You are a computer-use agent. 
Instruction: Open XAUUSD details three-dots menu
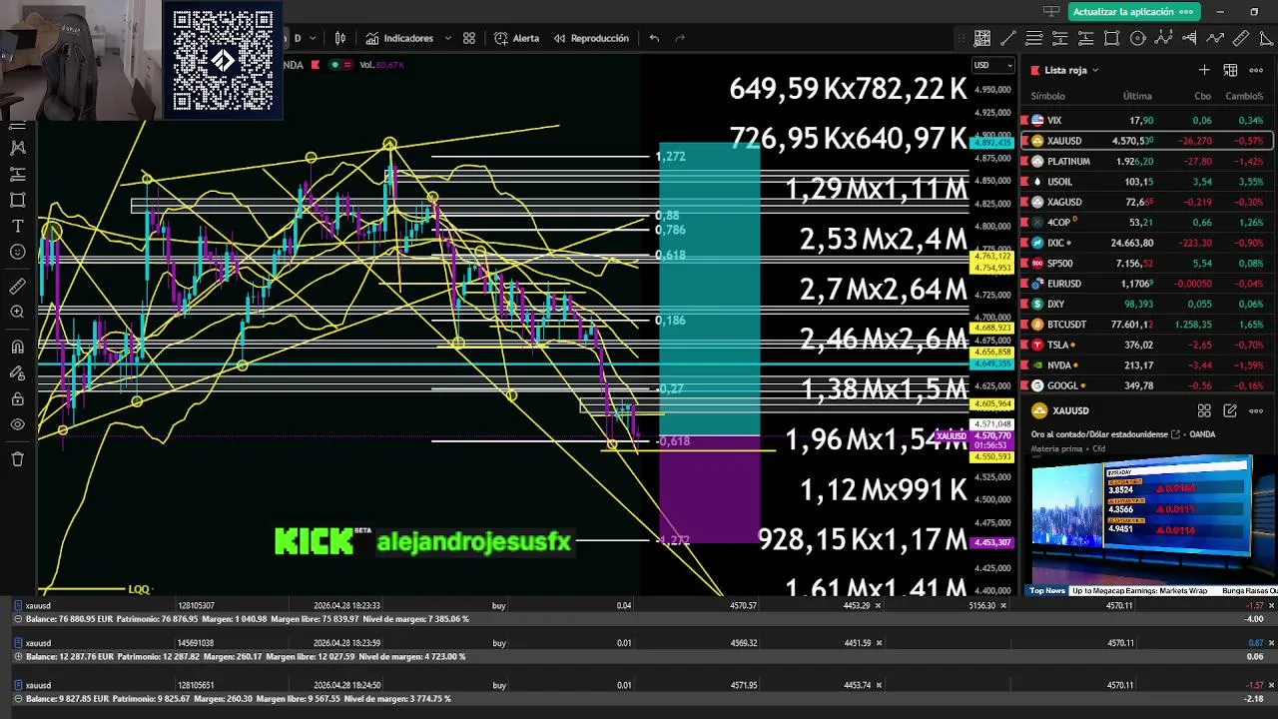click(x=1256, y=410)
